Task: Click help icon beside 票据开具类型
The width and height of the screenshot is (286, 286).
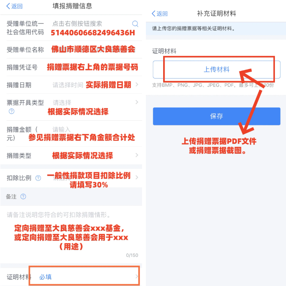Action: (12, 111)
